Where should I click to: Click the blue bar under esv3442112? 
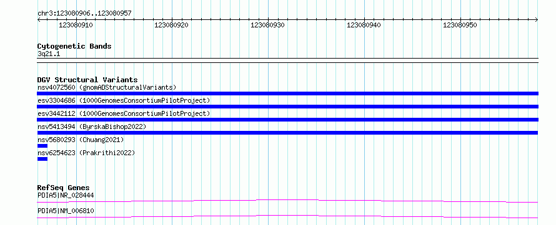287,120
